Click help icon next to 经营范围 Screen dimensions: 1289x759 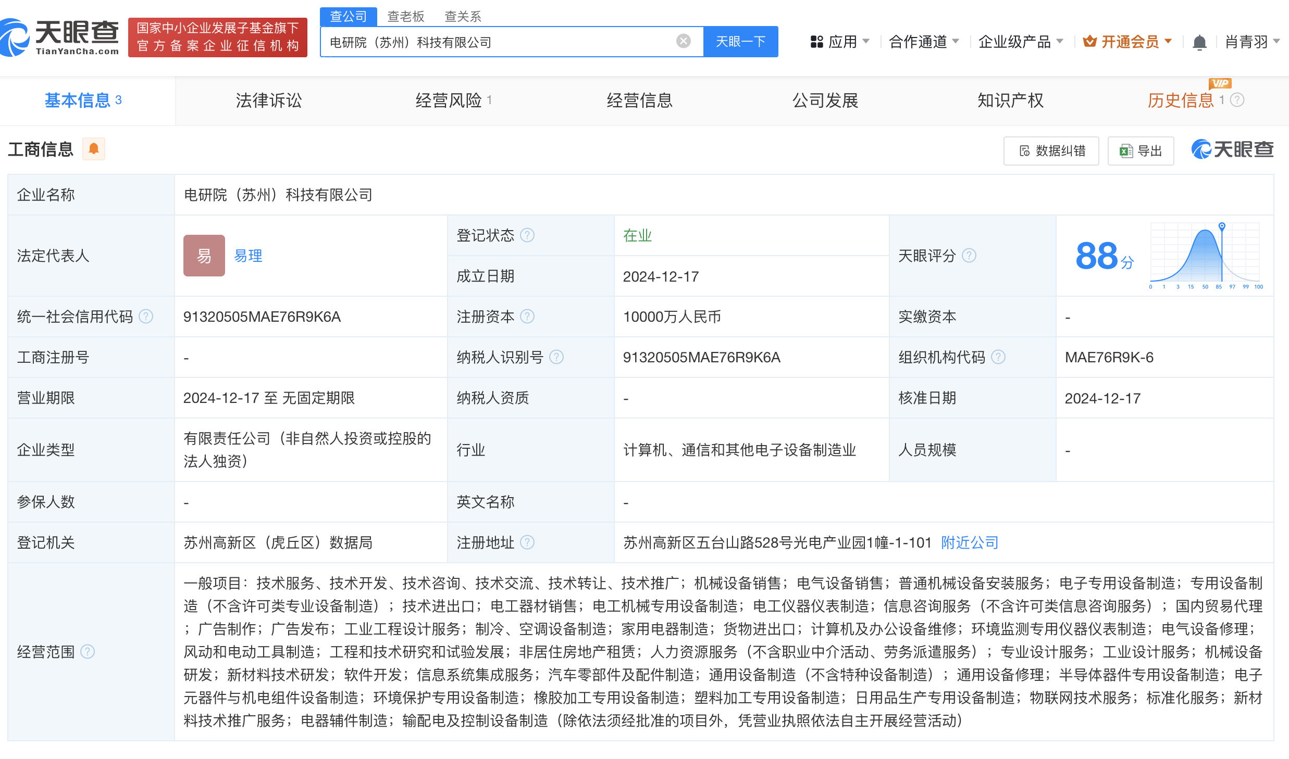coord(88,652)
